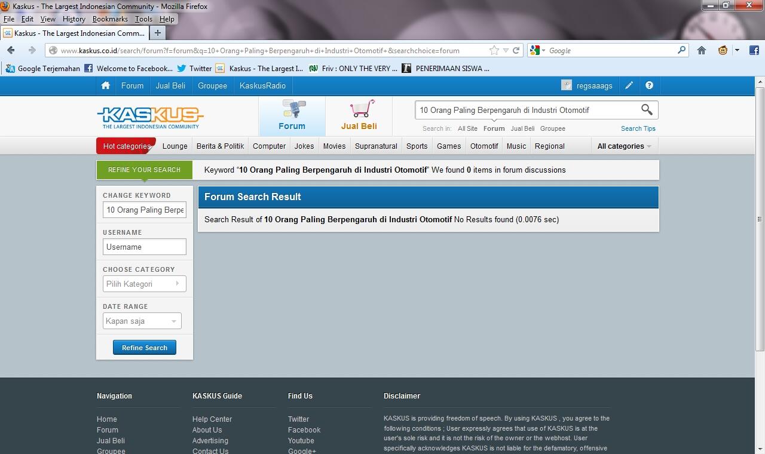Image resolution: width=765 pixels, height=454 pixels.
Task: Open the Supranatural category
Action: [376, 146]
